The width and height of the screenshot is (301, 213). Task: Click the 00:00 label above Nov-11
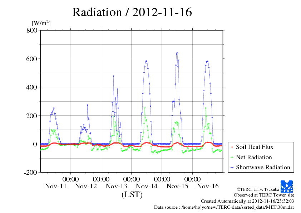(70, 179)
